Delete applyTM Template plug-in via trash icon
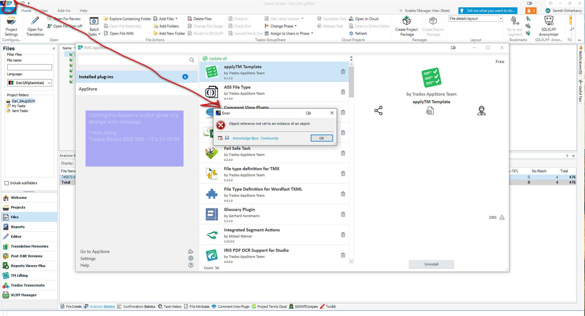This screenshot has height=316, width=585. pos(343,72)
